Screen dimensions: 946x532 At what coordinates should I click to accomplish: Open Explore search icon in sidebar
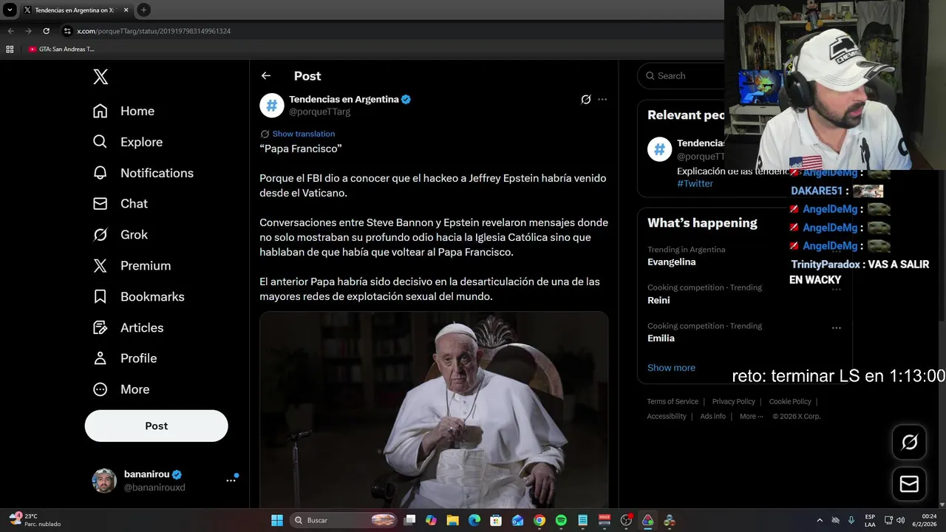coord(100,141)
